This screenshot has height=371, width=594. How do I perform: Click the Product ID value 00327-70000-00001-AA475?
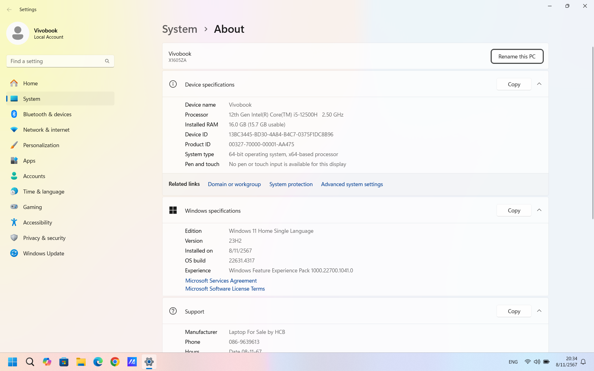point(261,144)
